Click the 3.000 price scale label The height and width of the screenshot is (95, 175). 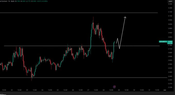coord(170,24)
